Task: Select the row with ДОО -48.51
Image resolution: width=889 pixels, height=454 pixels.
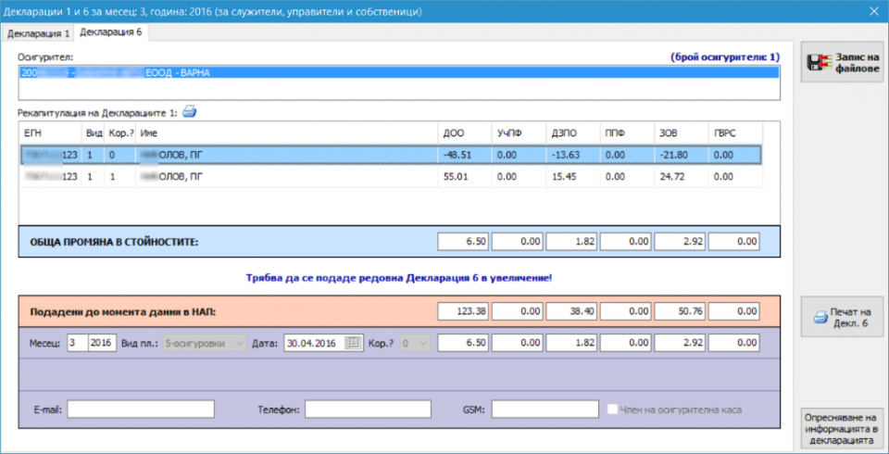Action: tap(391, 155)
